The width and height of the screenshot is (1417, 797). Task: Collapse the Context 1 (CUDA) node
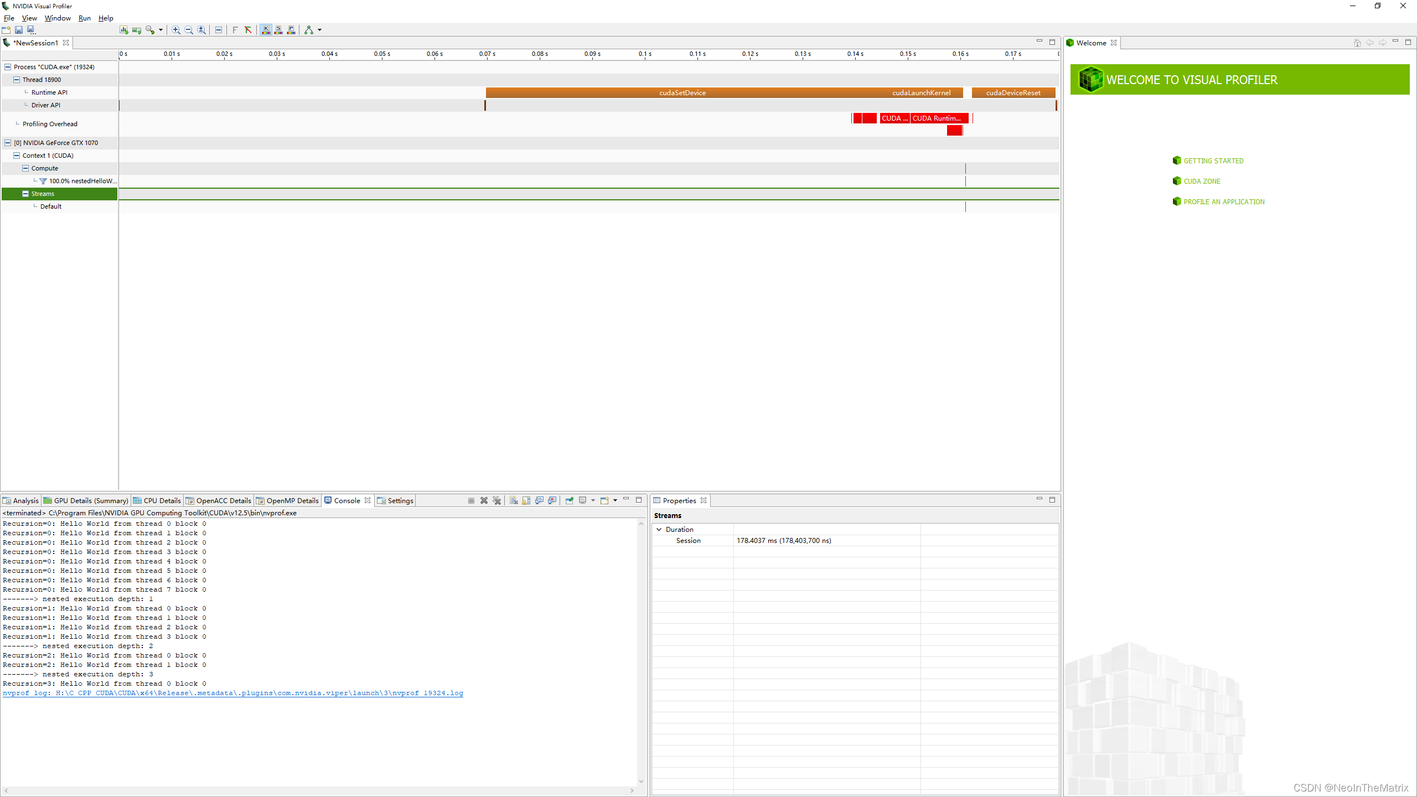point(17,156)
